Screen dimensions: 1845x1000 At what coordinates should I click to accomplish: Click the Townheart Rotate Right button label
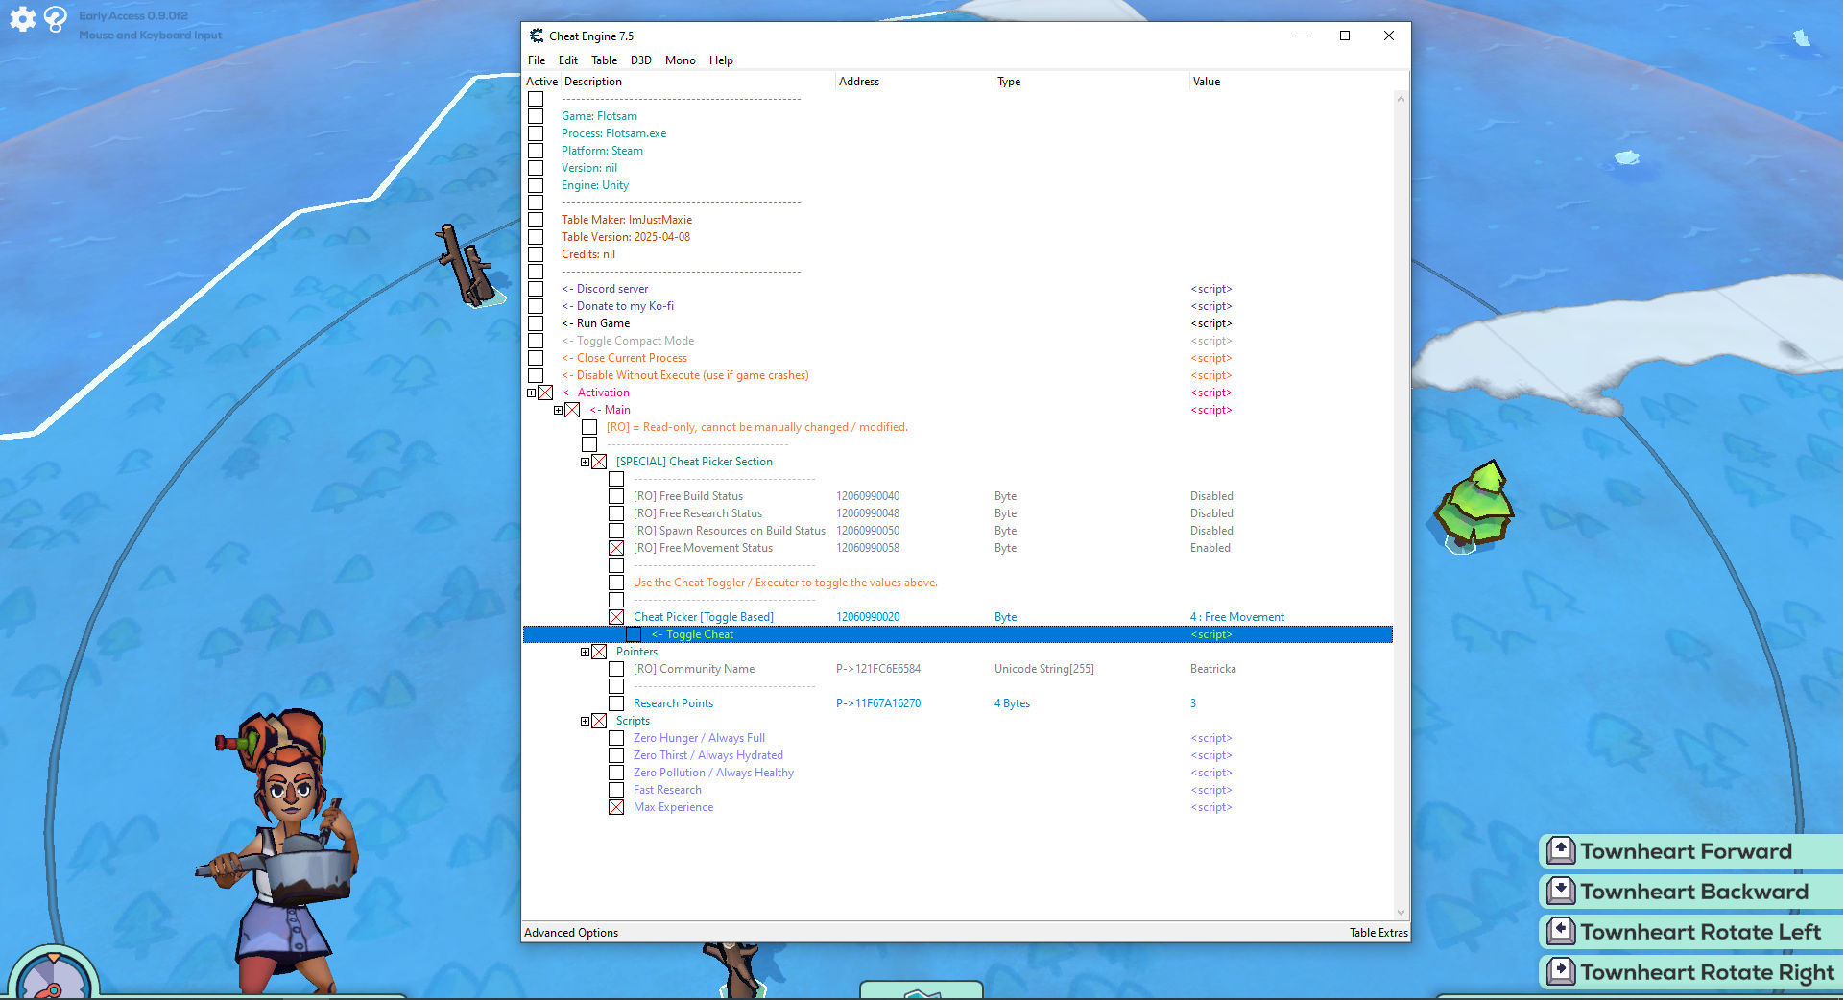point(1708,972)
